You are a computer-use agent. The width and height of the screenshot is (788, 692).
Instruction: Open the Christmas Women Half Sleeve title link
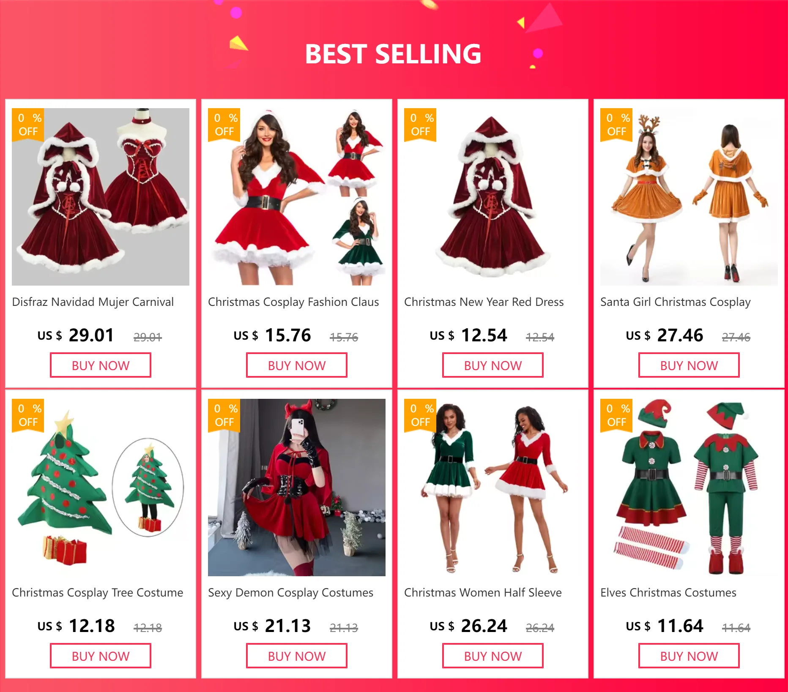(483, 593)
